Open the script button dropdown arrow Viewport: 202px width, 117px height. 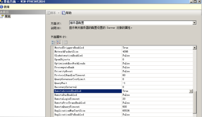[x=59, y=13]
